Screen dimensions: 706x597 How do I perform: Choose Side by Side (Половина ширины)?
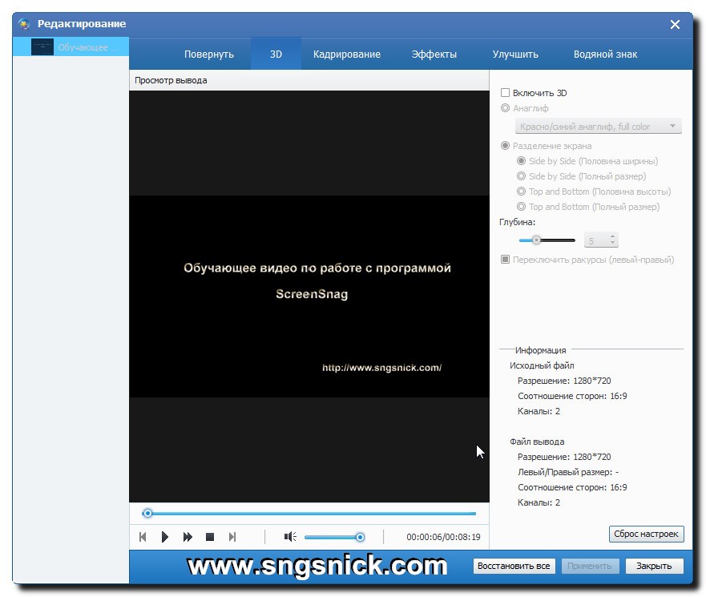pos(521,161)
